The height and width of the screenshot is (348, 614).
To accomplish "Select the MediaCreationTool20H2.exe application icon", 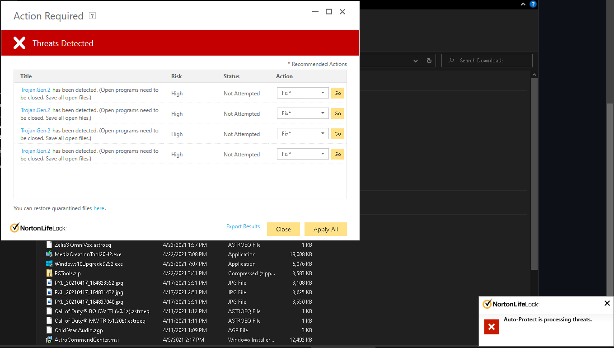I will pos(49,254).
